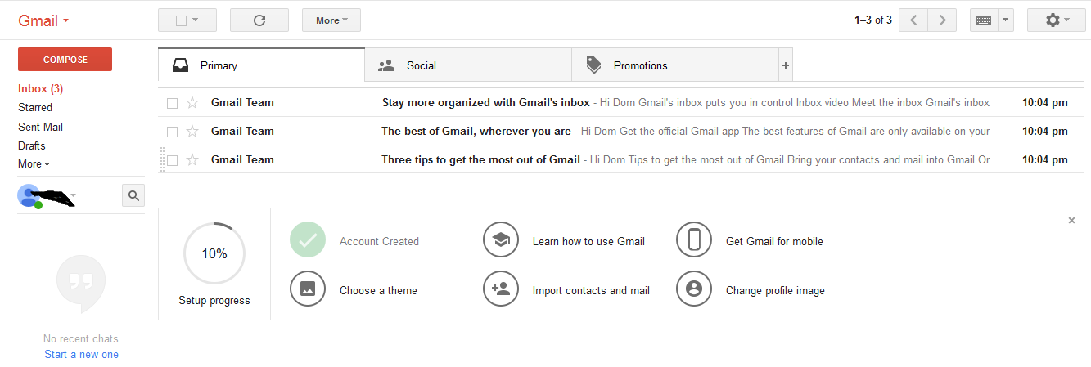Open the More actions dropdown
1091x367 pixels.
click(x=331, y=20)
